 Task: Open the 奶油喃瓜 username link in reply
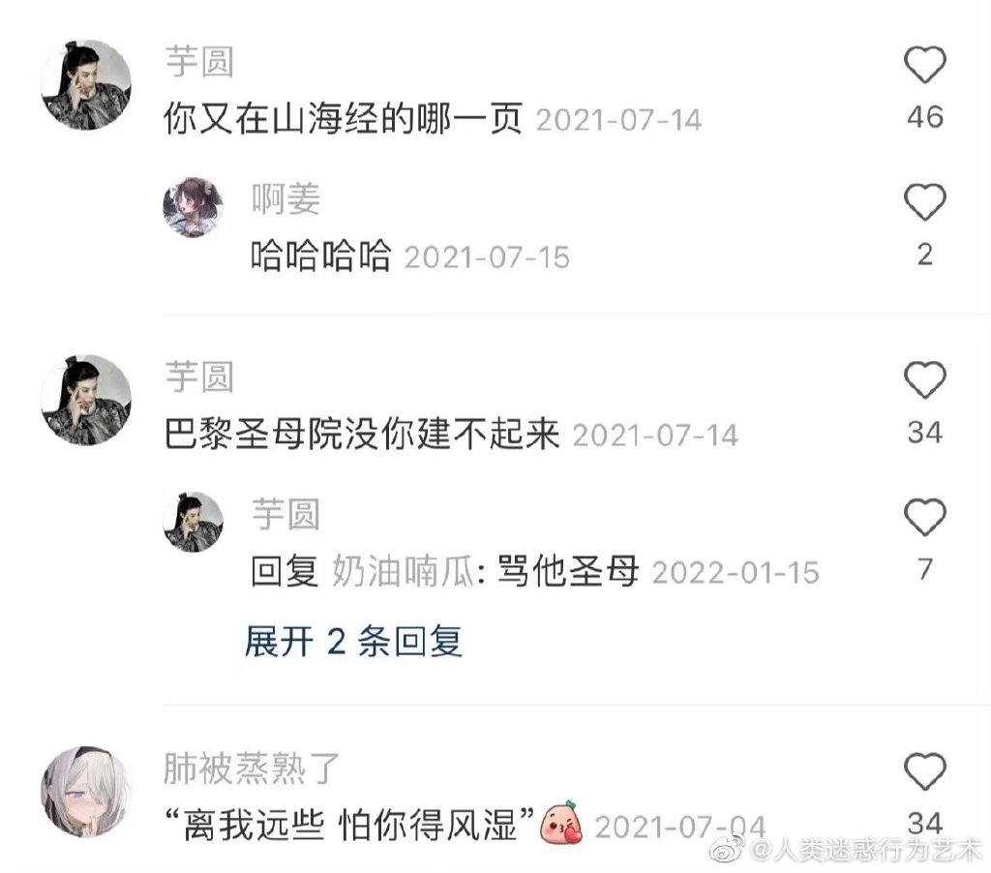coord(404,571)
